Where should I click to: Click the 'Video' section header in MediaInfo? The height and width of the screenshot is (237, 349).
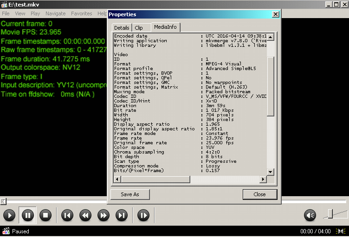tap(121, 55)
